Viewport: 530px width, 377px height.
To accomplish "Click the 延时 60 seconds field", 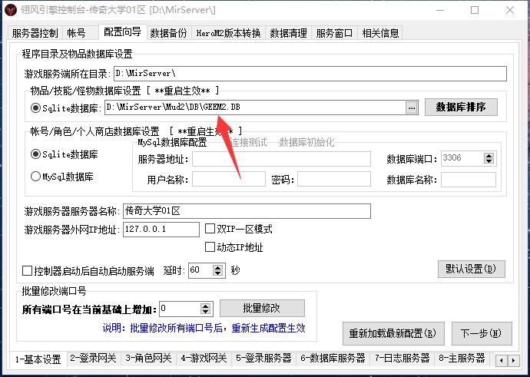I will pyautogui.click(x=200, y=270).
